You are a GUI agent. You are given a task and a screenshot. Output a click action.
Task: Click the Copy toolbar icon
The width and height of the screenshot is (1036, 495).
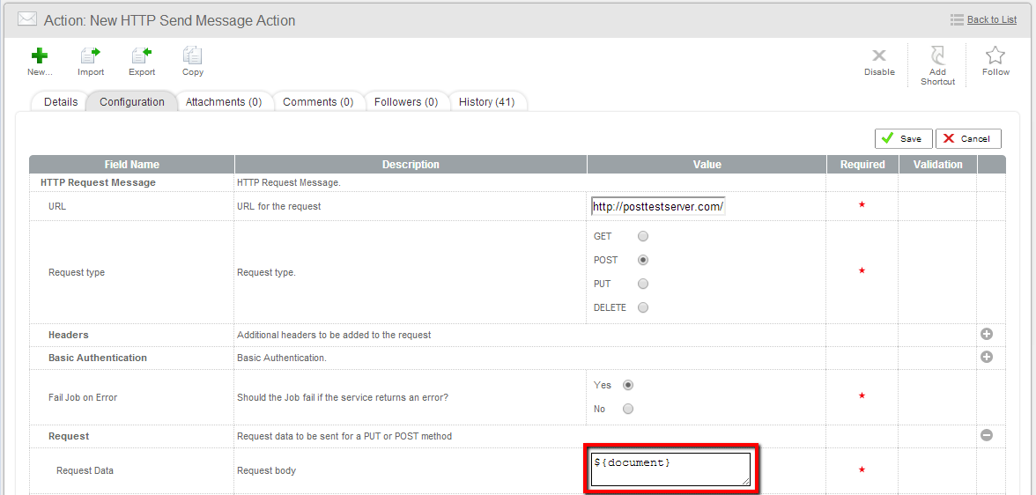192,55
